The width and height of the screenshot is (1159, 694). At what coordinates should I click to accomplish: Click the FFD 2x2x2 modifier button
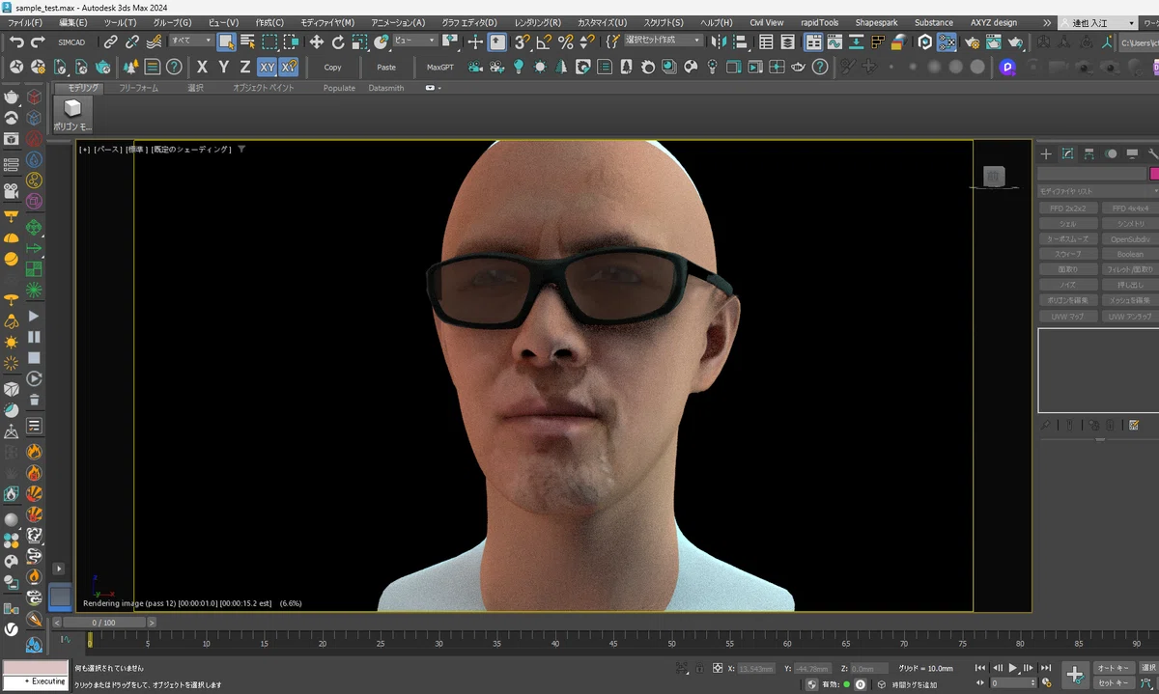pos(1068,208)
